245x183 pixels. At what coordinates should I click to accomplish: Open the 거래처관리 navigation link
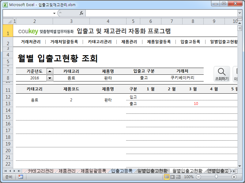(31, 42)
